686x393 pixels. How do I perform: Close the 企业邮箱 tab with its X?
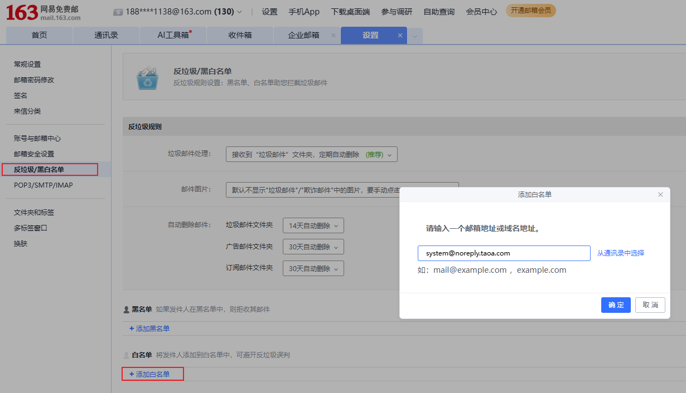[x=334, y=36]
